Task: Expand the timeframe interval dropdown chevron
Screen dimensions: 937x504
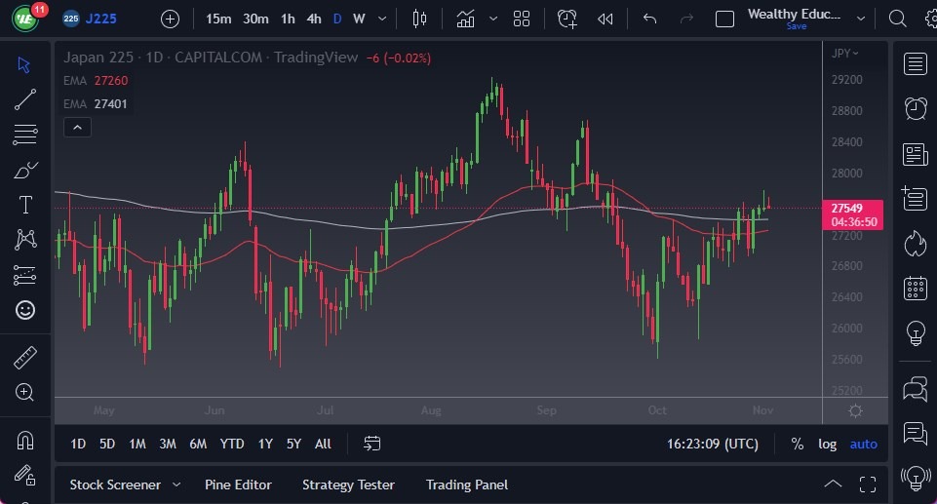Action: coord(381,19)
